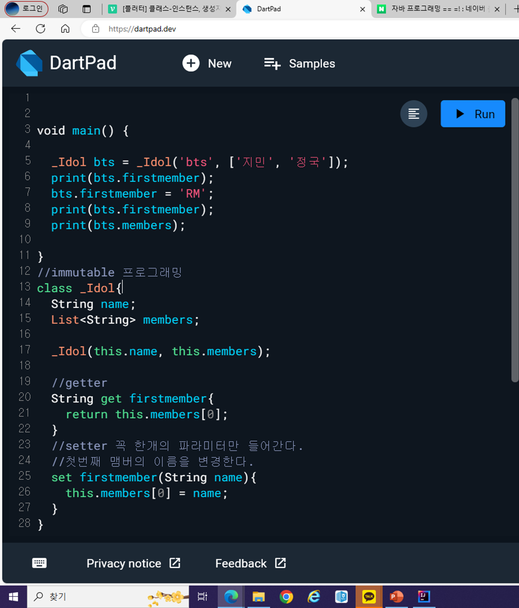519x608 pixels.
Task: Create a New pad
Action: tap(207, 63)
